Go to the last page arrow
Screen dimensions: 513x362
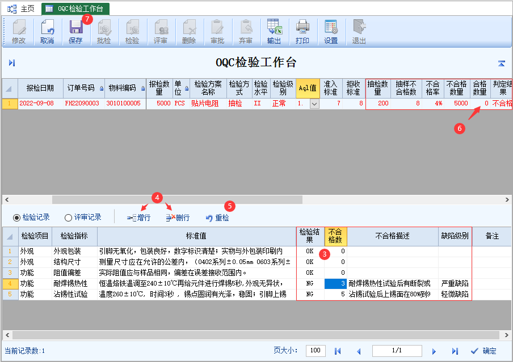pyautogui.click(x=455, y=351)
